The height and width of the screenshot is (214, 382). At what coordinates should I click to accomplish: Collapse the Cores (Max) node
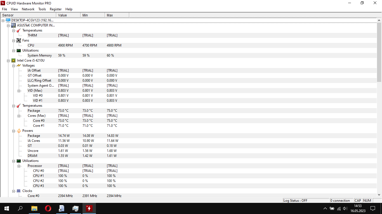19,116
